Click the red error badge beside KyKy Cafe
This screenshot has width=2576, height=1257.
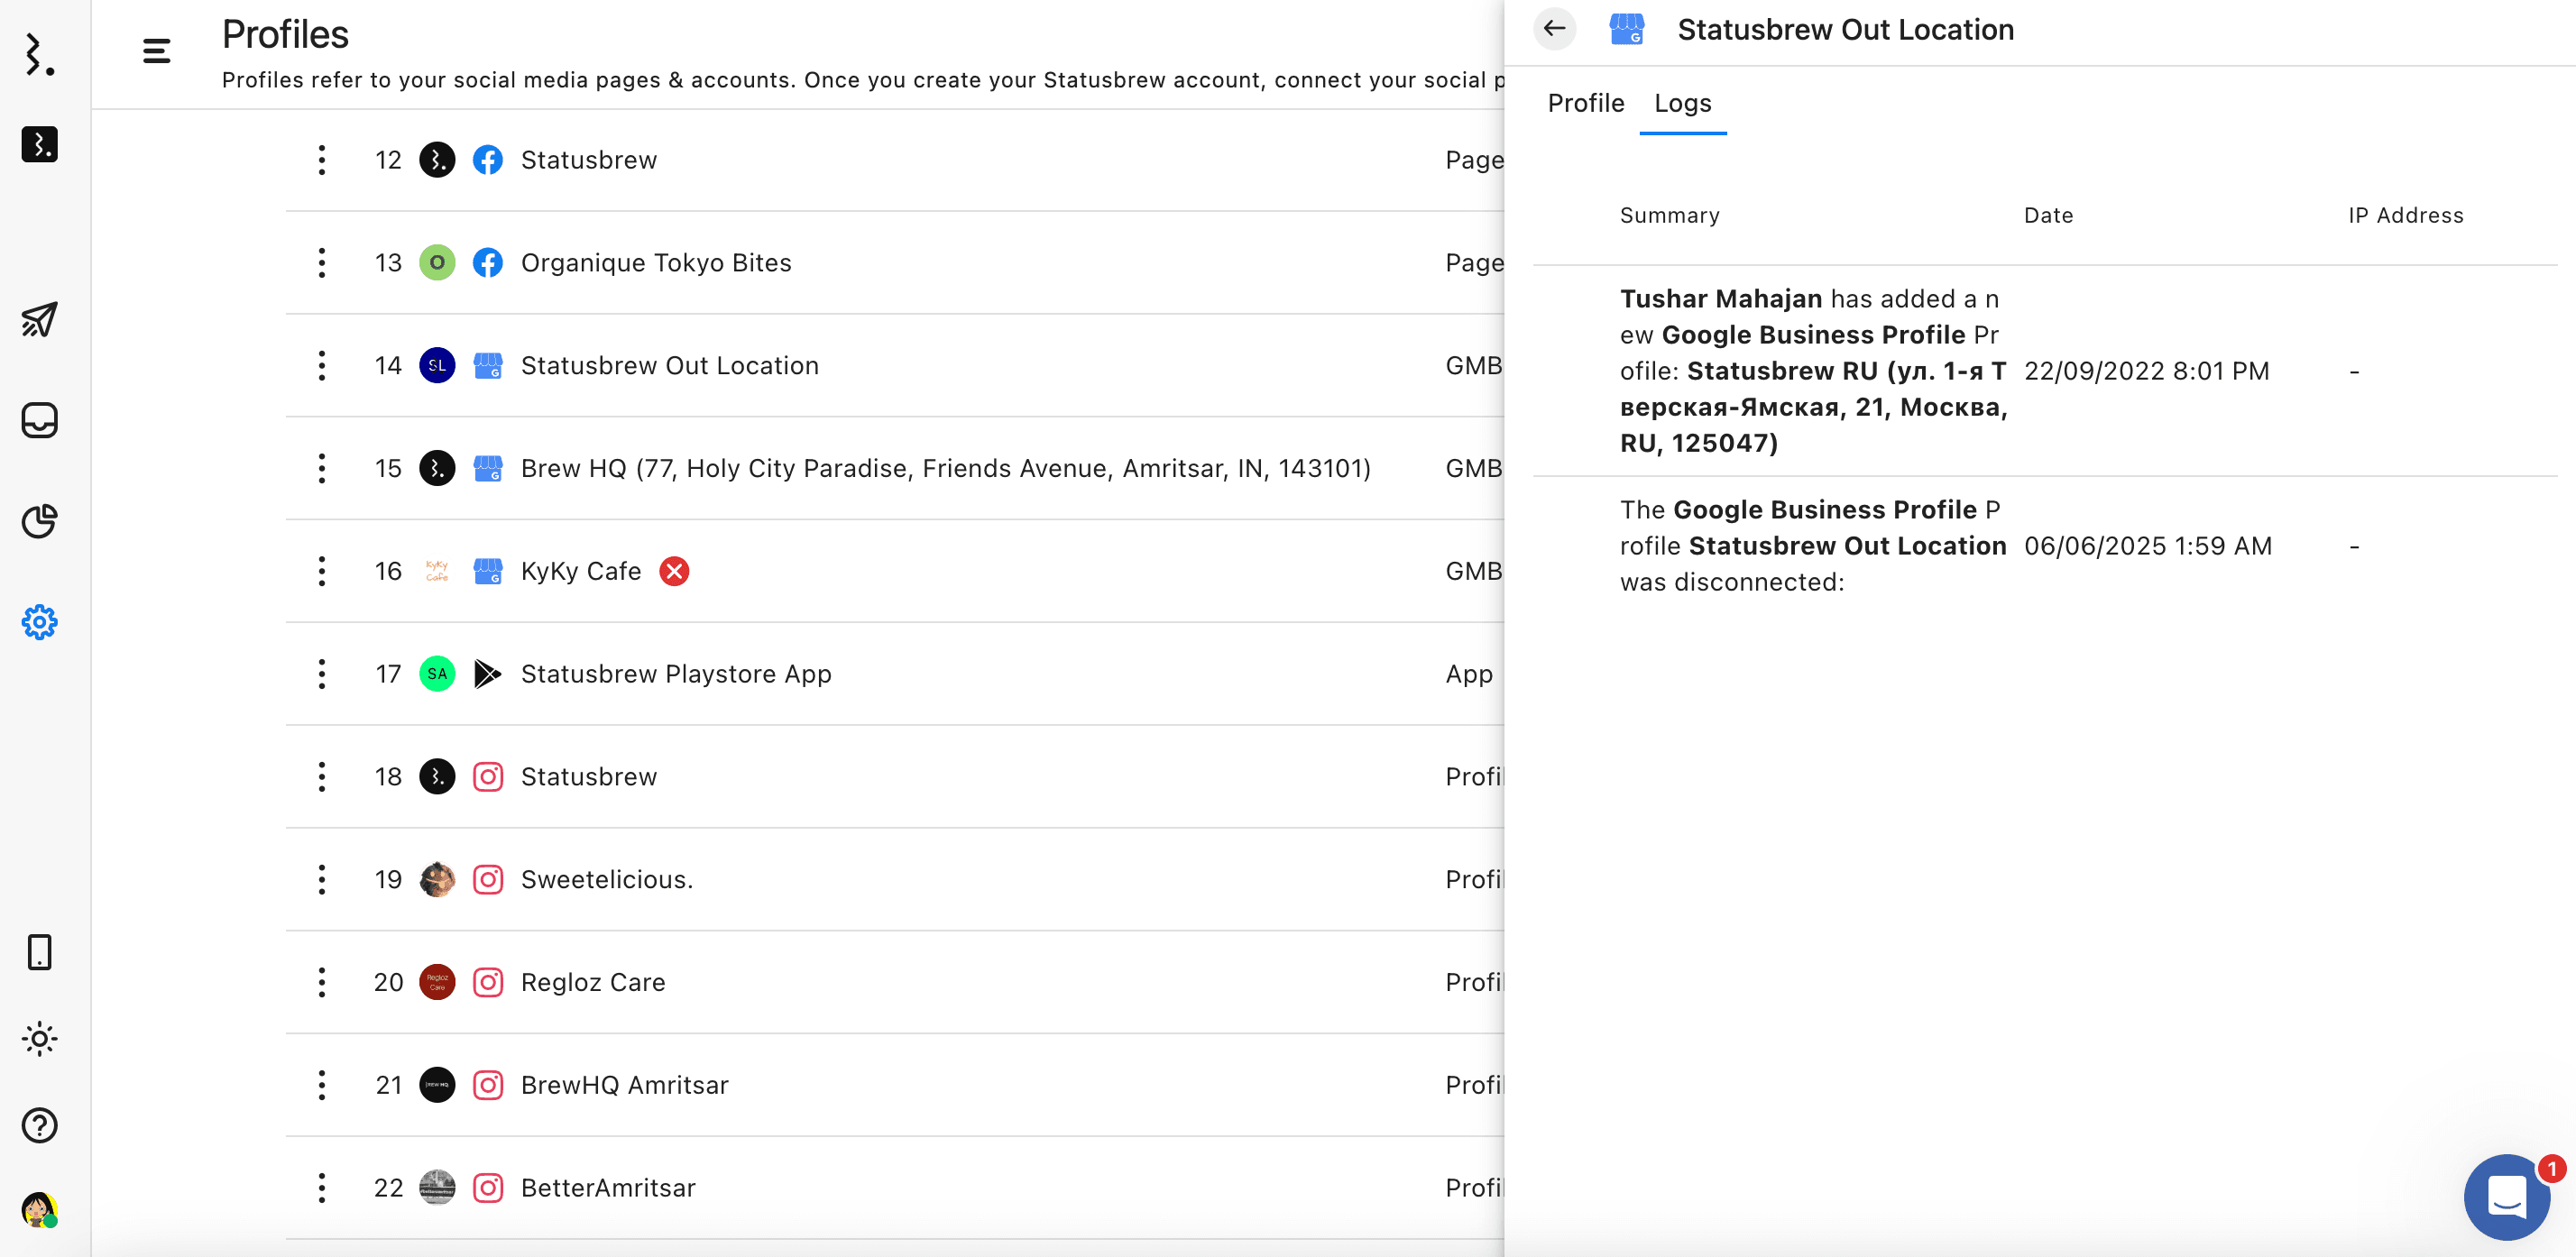click(x=674, y=571)
